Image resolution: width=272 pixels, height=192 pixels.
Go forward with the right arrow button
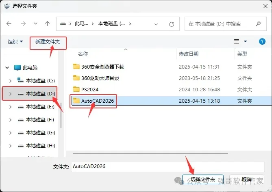pos(23,24)
